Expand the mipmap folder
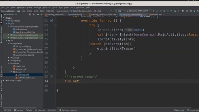Viewport: 199px width, 112px height. (x=9, y=61)
